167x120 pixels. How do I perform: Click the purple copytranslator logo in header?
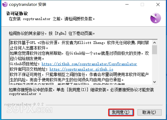coord(156,18)
